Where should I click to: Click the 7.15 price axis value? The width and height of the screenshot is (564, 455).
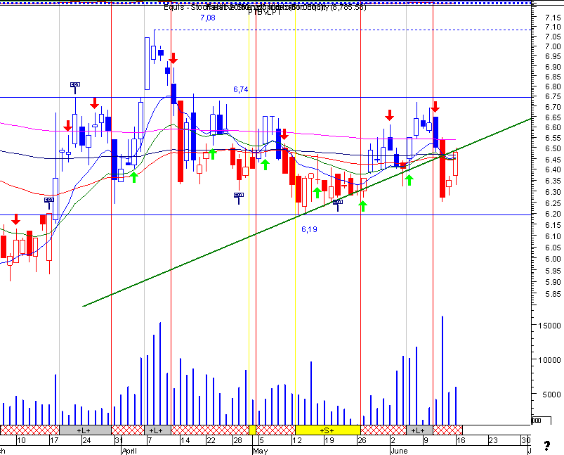[553, 18]
